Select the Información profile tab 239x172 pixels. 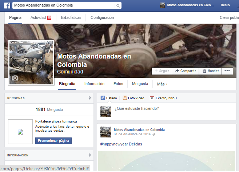point(94,84)
